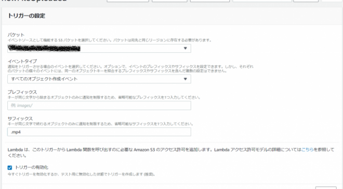
Task: Click the widest cut-off button in top bar
Action: (x=262, y=1)
